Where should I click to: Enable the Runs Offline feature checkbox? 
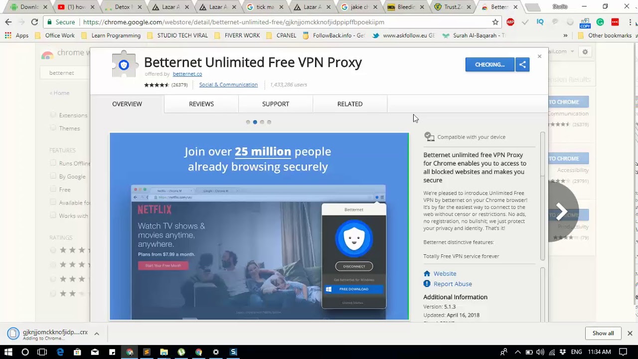pos(53,163)
